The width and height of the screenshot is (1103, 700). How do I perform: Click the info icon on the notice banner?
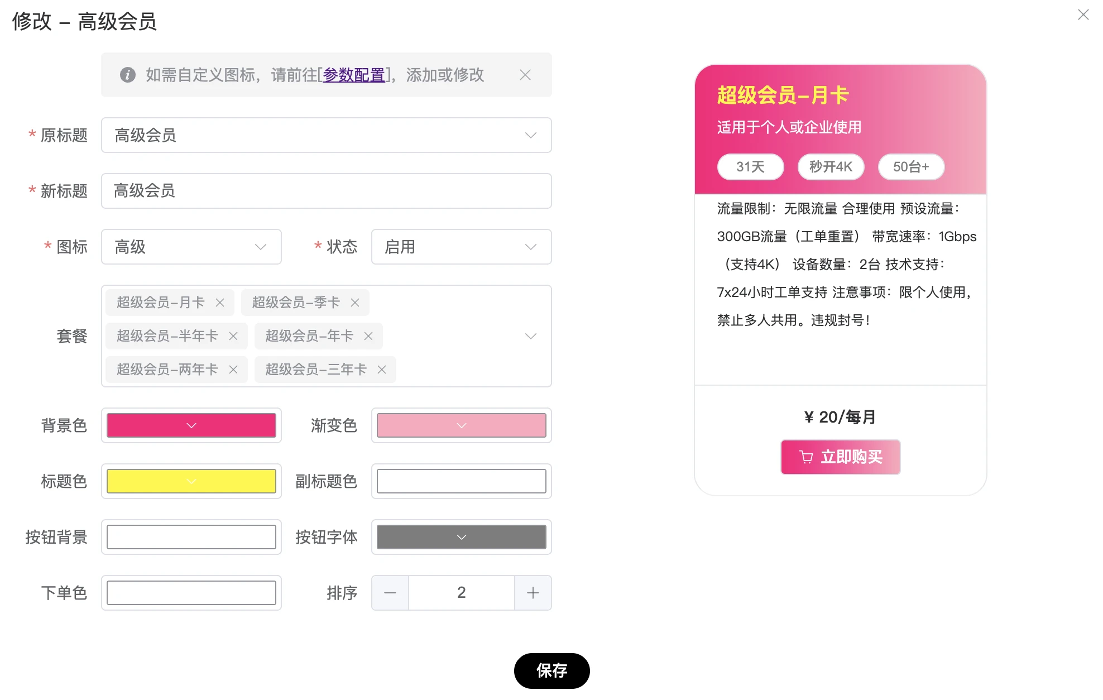coord(127,75)
